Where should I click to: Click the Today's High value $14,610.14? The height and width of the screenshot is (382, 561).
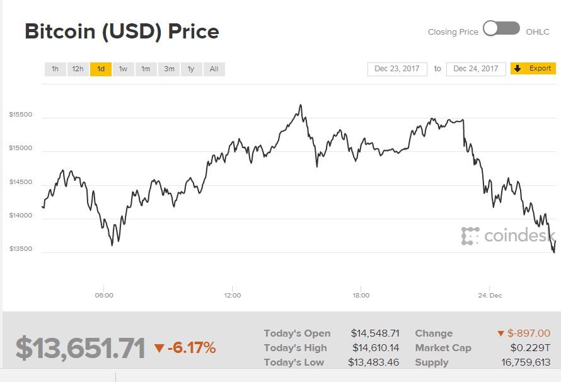(375, 347)
